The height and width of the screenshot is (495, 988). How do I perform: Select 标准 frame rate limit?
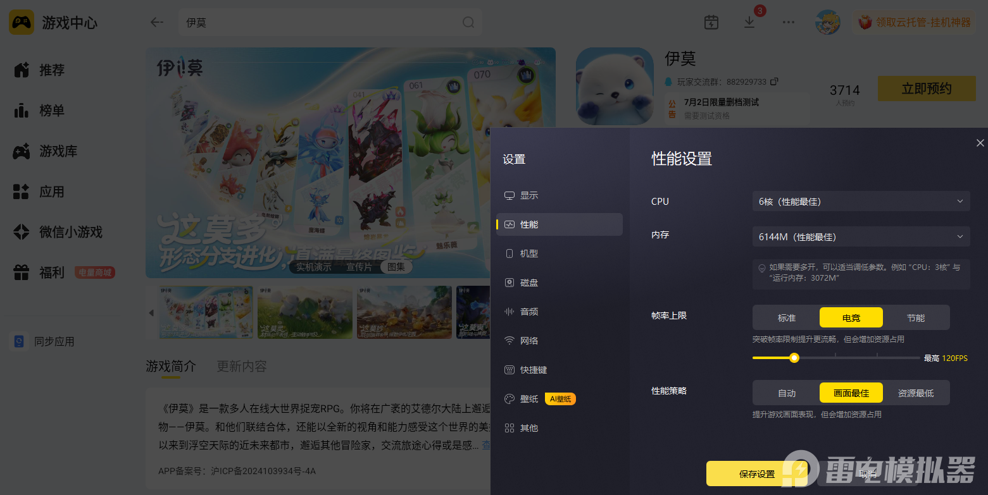point(787,317)
